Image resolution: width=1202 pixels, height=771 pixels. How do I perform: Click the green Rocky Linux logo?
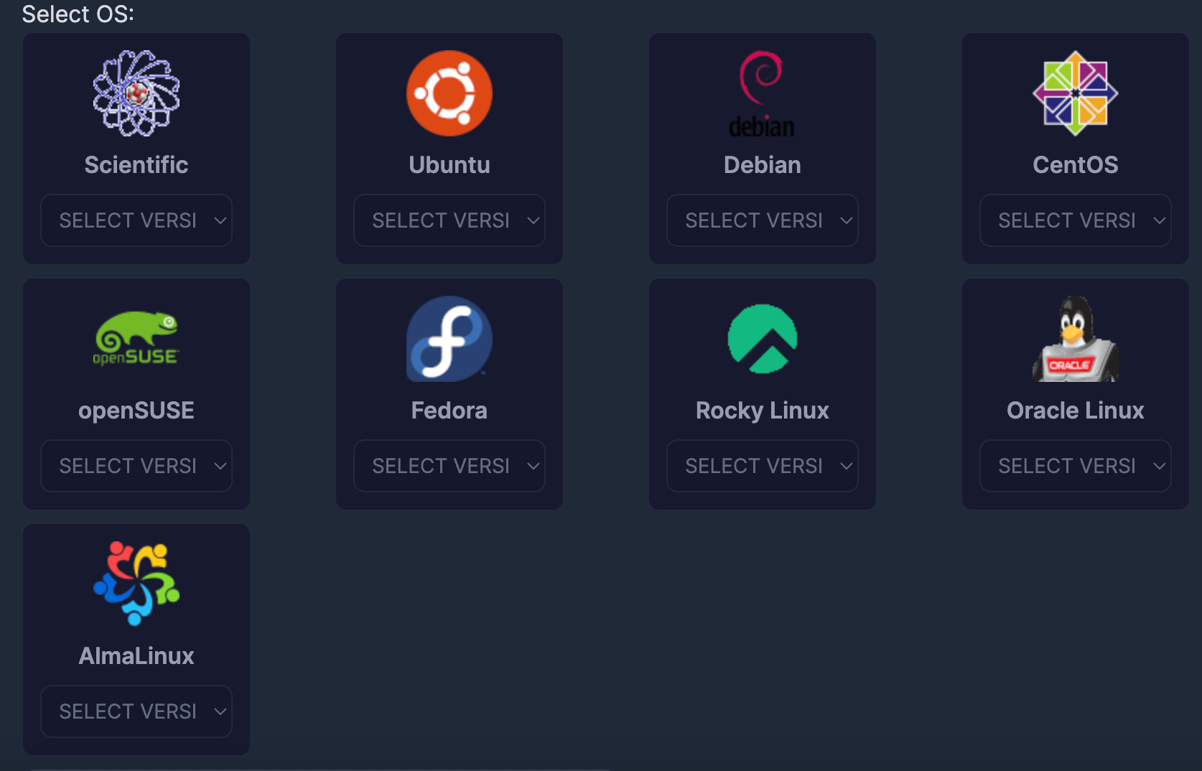point(763,339)
